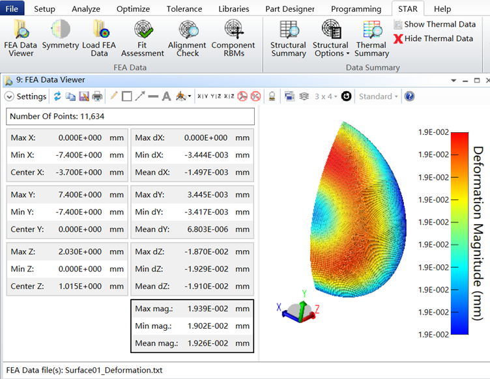Open the Tolerance ribbon tab

coord(184,9)
